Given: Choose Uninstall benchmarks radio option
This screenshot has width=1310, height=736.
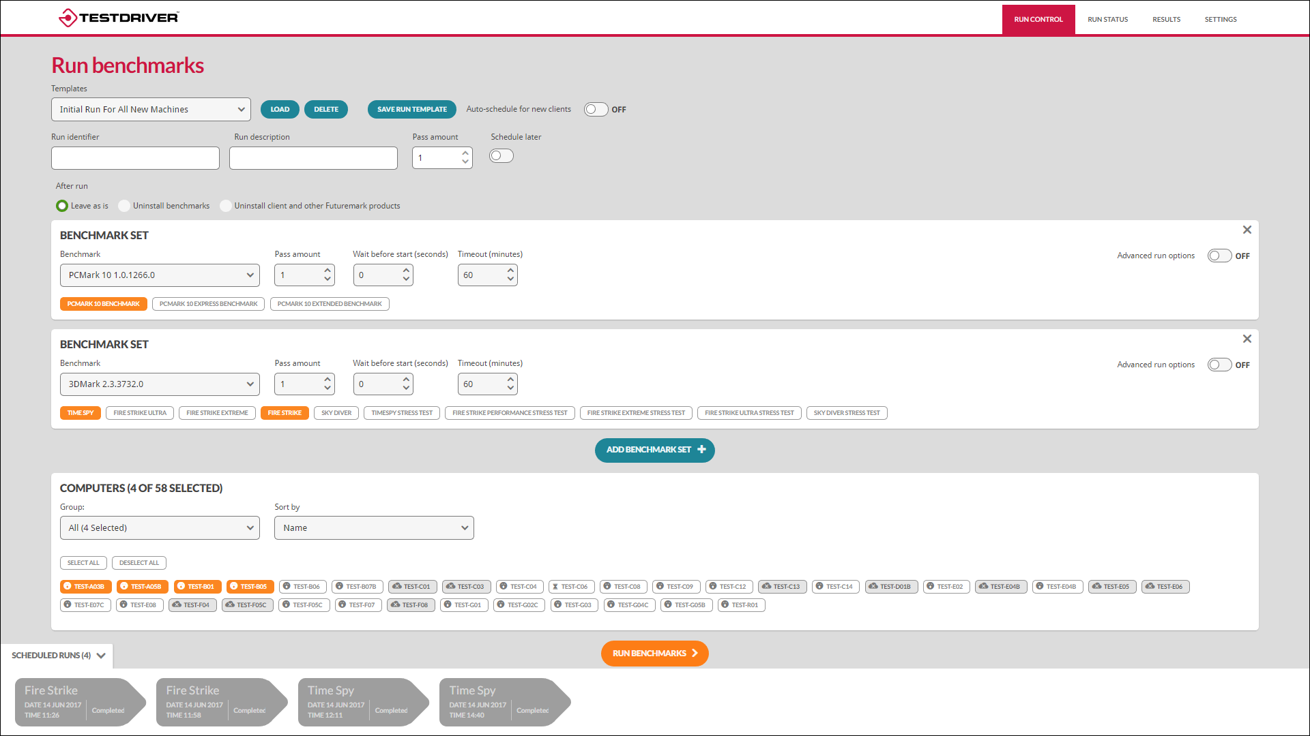Looking at the screenshot, I should click(124, 206).
